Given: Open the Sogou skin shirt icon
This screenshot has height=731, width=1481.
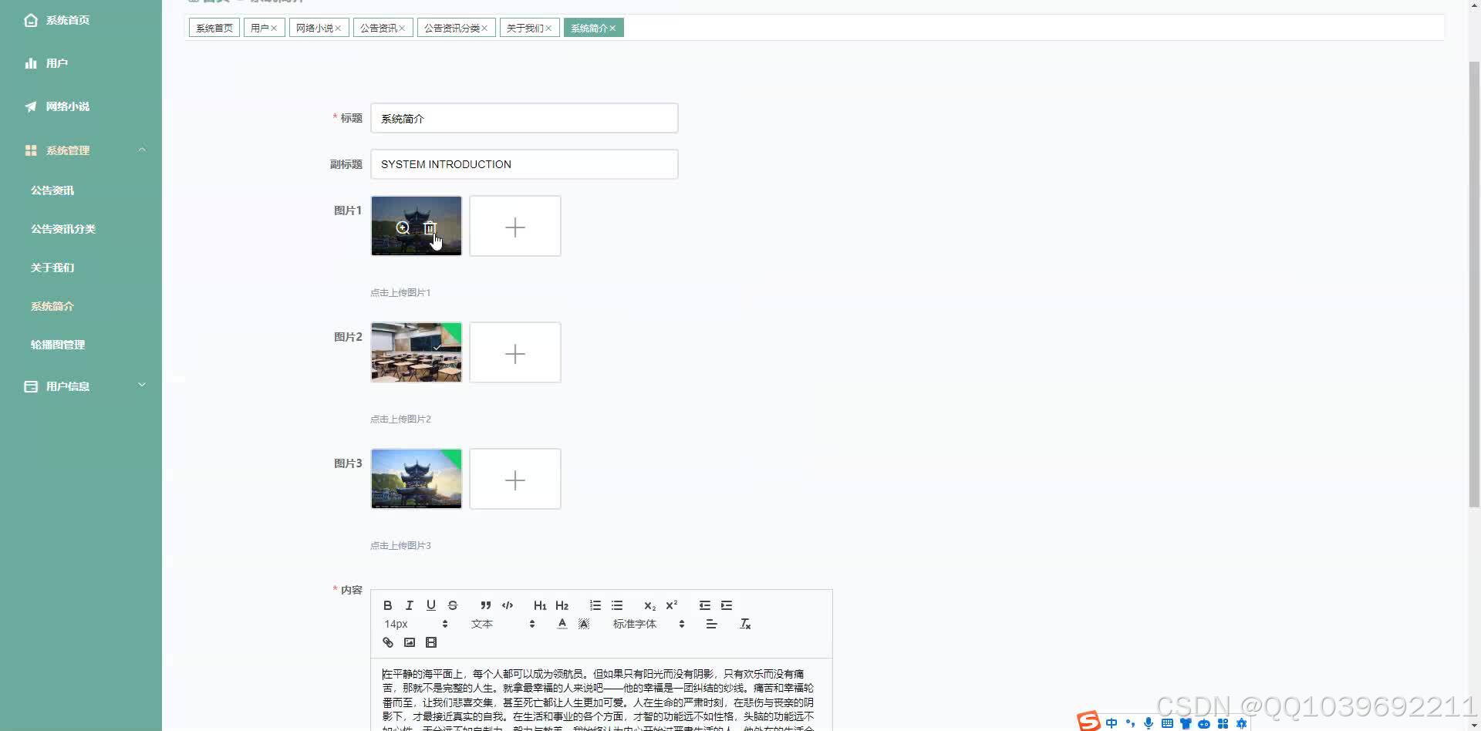Looking at the screenshot, I should [x=1186, y=723].
